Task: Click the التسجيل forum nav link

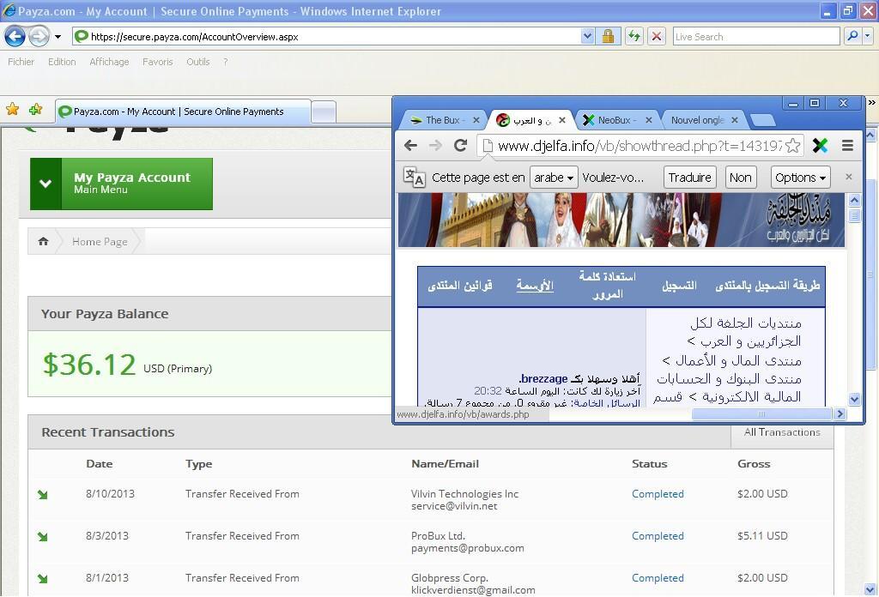Action: 680,285
